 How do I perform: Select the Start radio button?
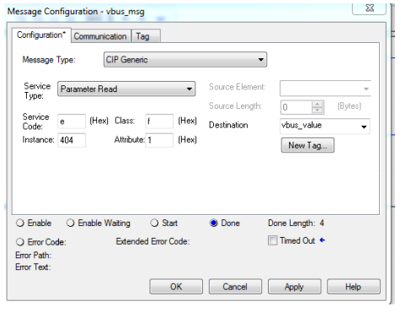(154, 223)
